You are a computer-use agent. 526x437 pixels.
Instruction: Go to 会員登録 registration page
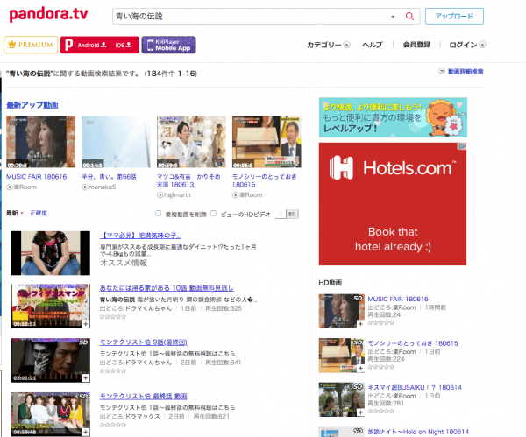(x=416, y=45)
